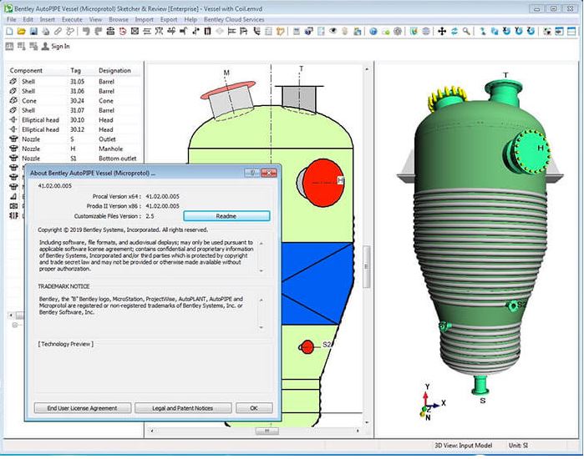Click the rotate about X axis icon
This screenshot has width=584, height=459.
pos(506,32)
